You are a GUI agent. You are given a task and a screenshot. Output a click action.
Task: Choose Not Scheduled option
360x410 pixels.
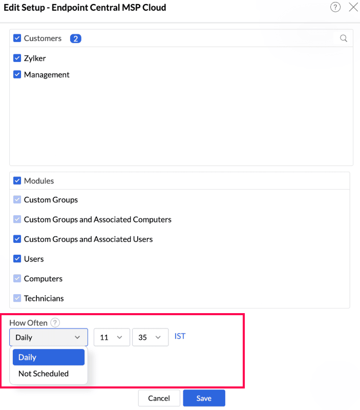pos(44,374)
